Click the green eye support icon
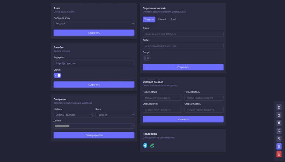The width and height of the screenshot is (285, 162). tap(152, 145)
